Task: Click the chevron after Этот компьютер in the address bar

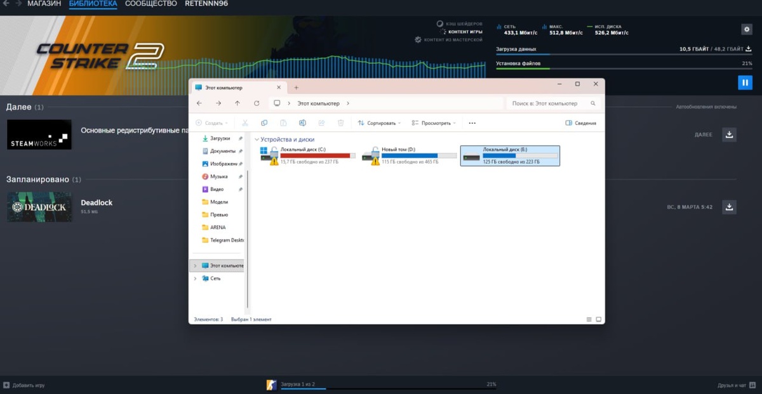Action: pyautogui.click(x=348, y=103)
